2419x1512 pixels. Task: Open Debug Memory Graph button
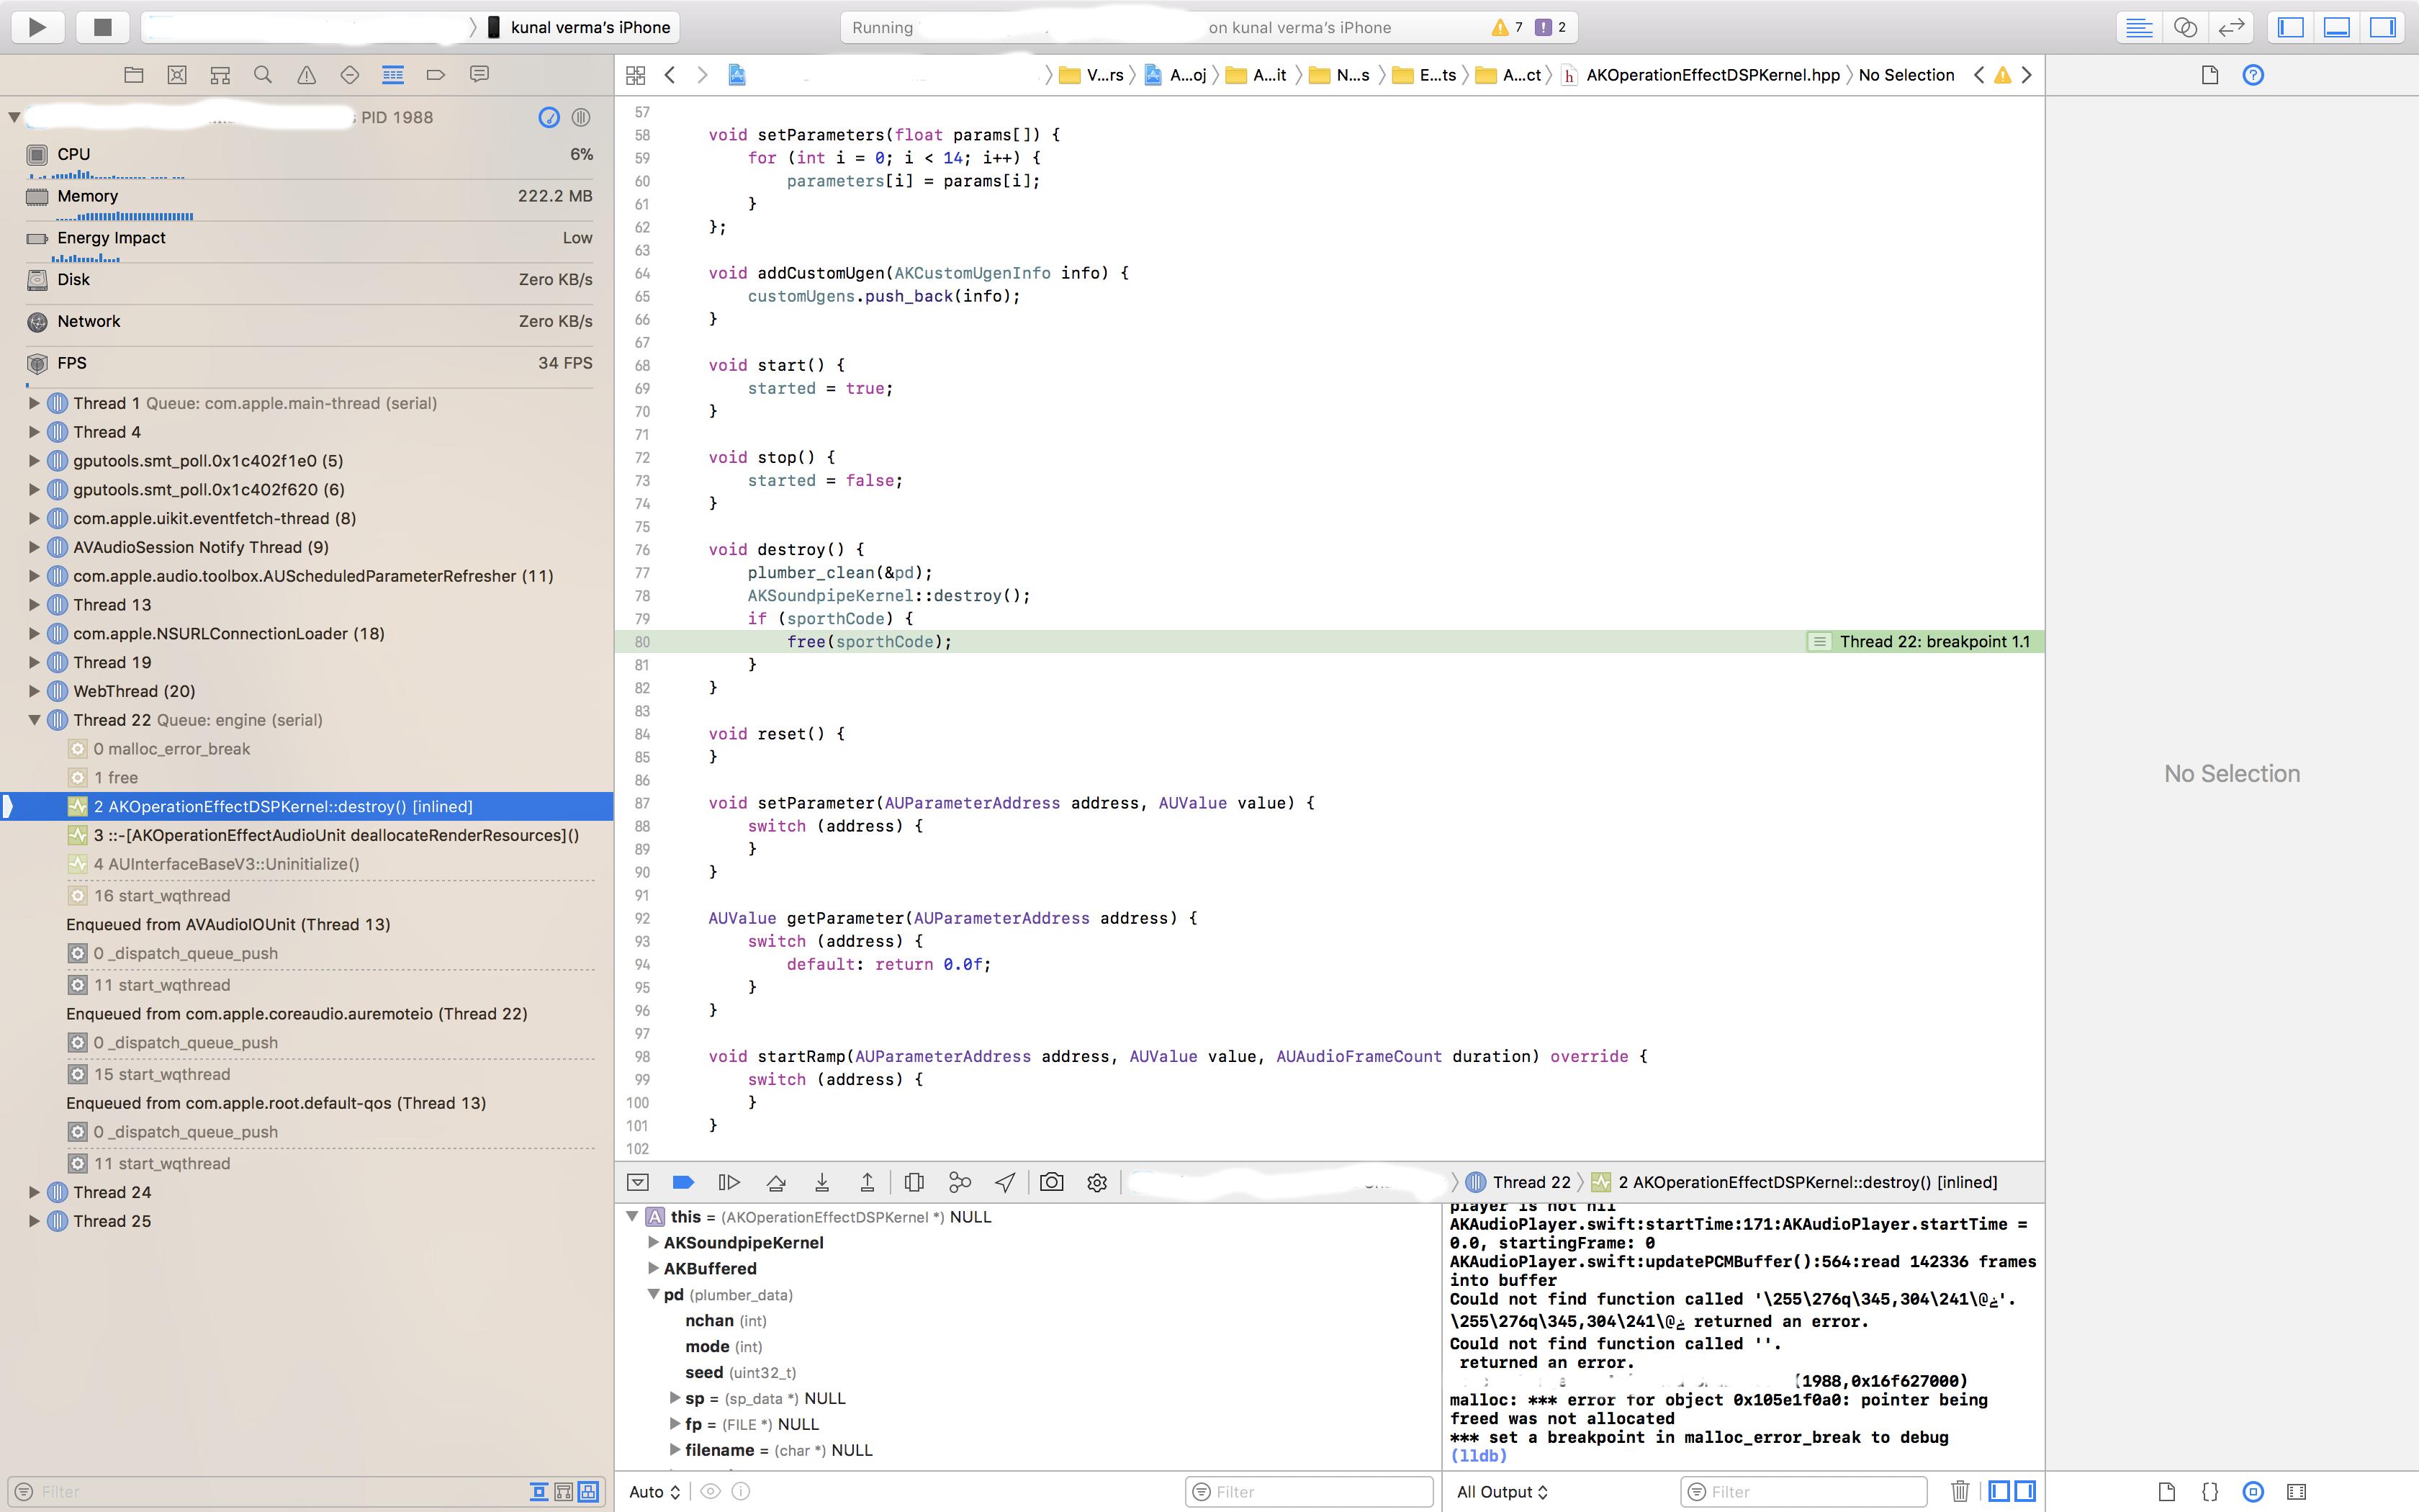coord(960,1182)
